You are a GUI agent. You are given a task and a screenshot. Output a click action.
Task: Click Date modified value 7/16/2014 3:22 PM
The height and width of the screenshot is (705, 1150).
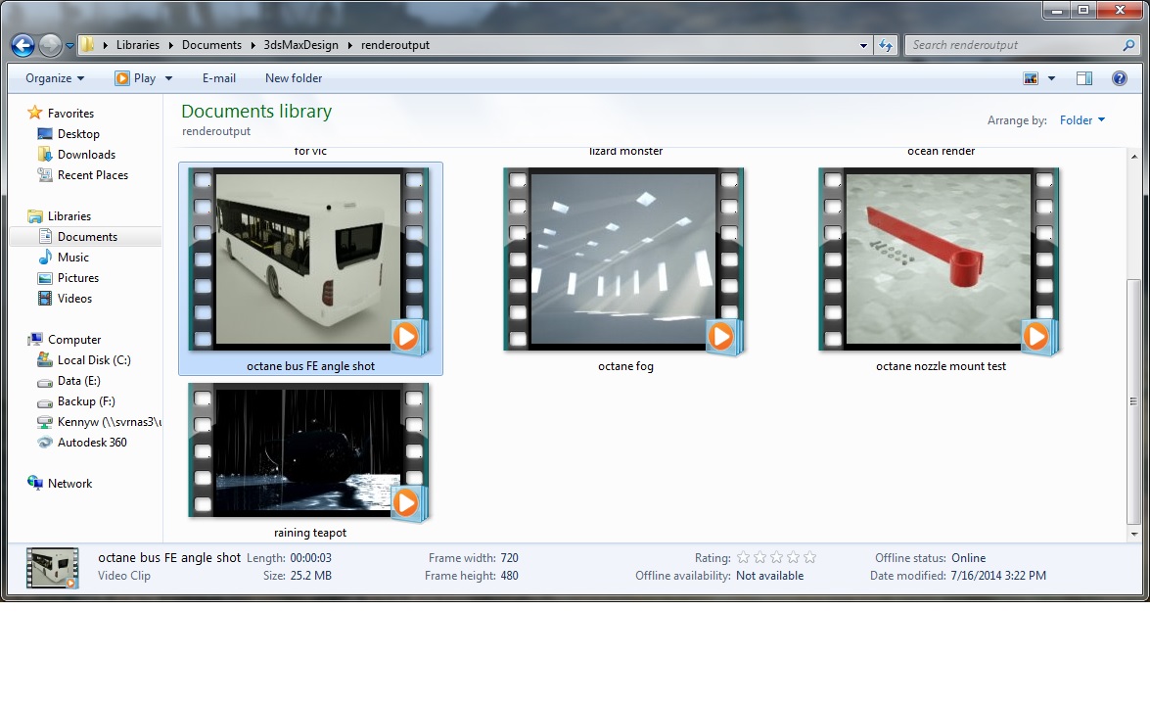[x=998, y=576]
